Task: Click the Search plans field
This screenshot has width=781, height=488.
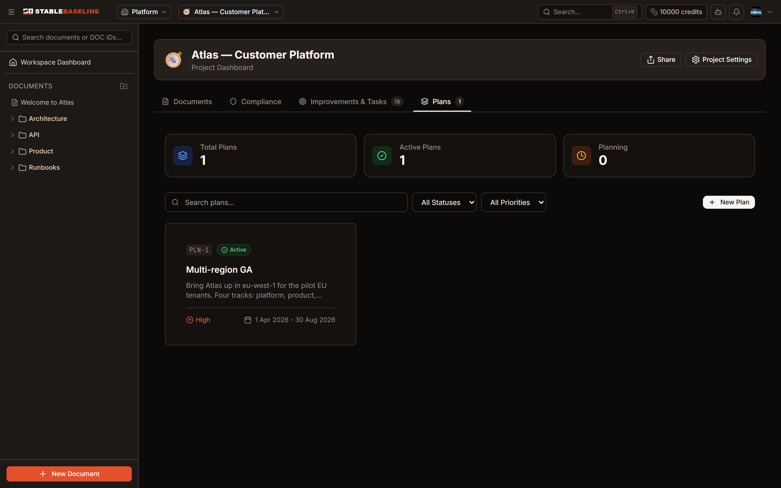Action: 286,202
